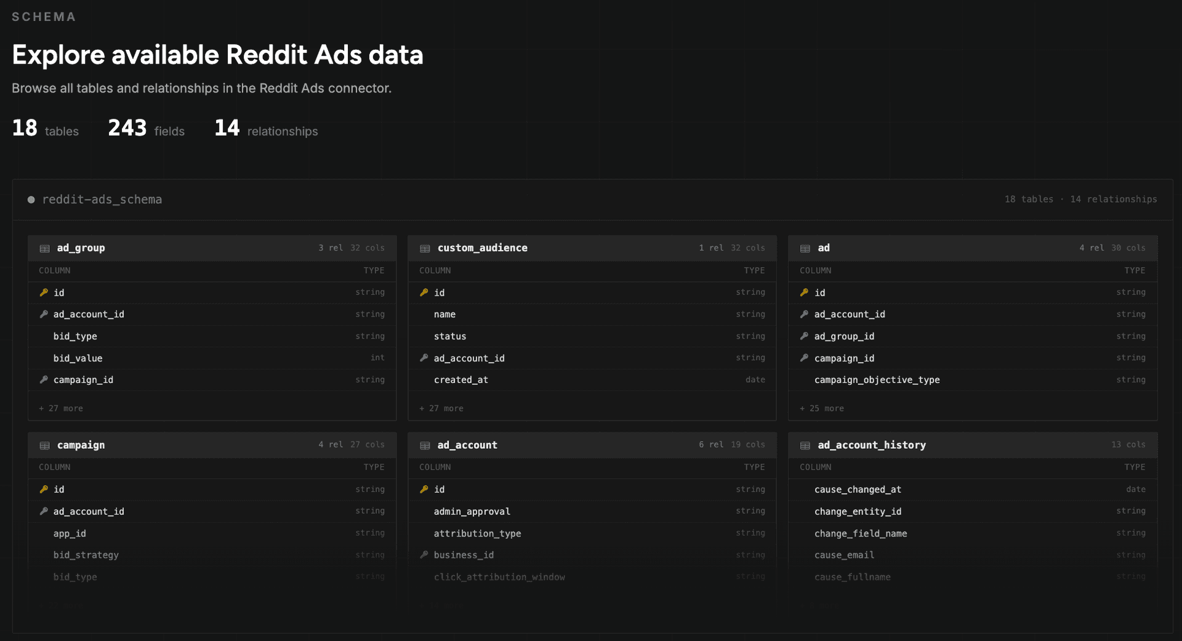Click the foreign key icon beside campaign_id in ad_group
The height and width of the screenshot is (641, 1182).
tap(43, 379)
